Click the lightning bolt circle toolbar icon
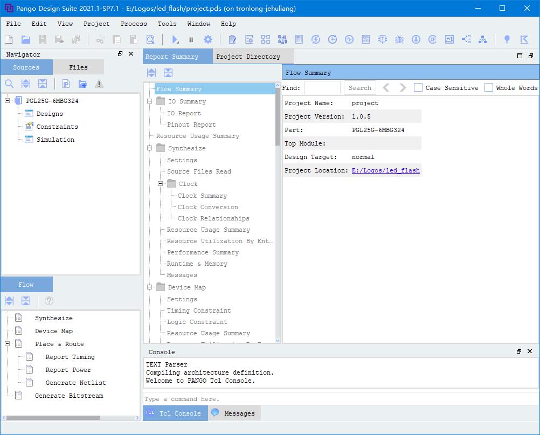The image size is (540, 435). (316, 39)
